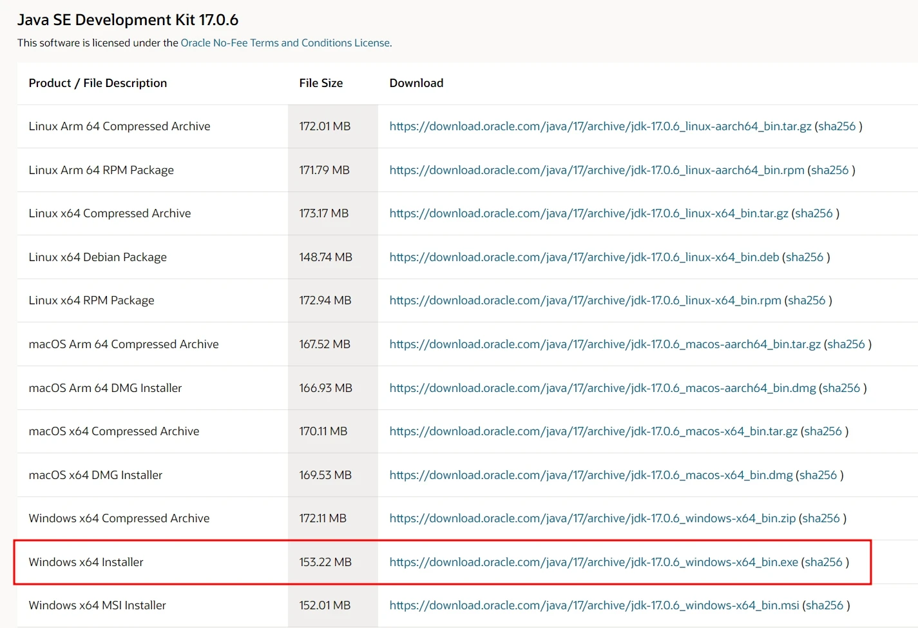
Task: Open sha256 for macOS aarch64 dmg
Action: [841, 388]
